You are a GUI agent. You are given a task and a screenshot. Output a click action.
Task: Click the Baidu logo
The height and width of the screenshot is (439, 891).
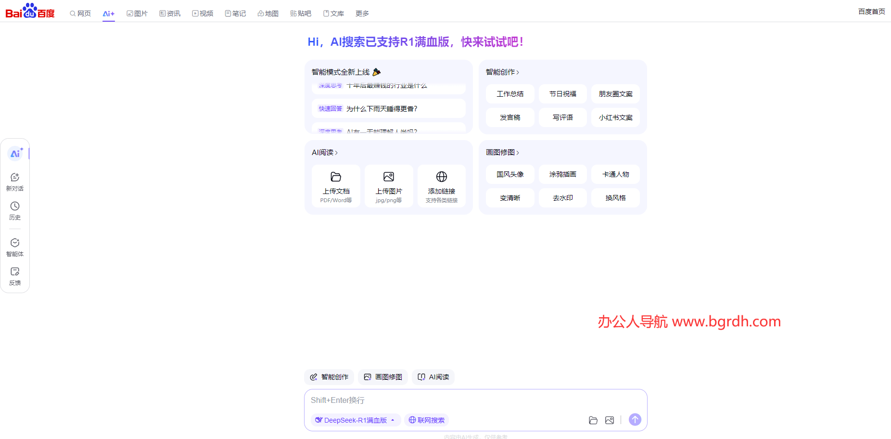(x=30, y=11)
